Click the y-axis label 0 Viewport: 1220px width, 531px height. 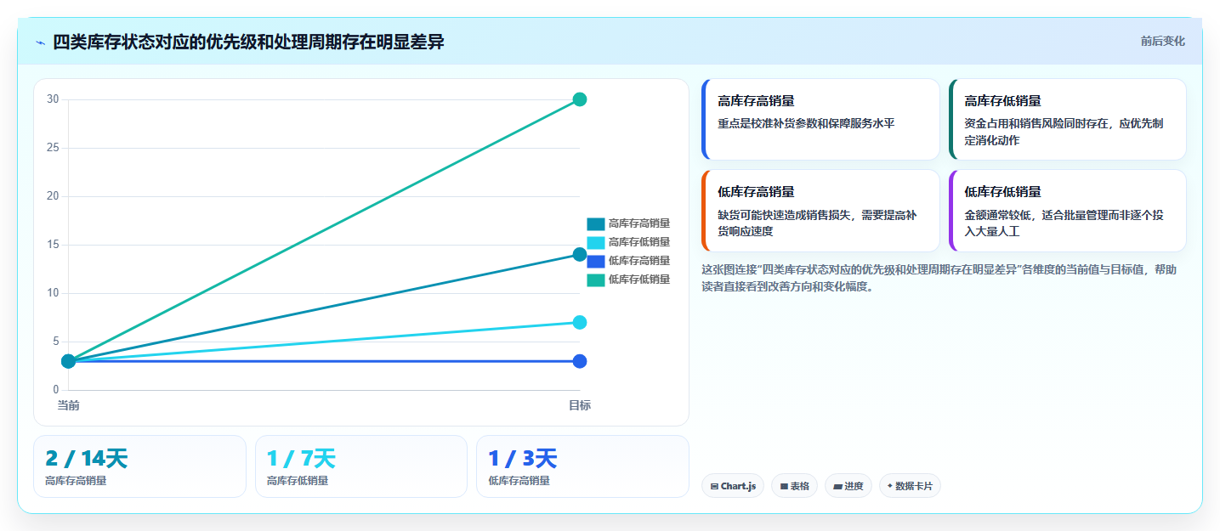pyautogui.click(x=56, y=390)
